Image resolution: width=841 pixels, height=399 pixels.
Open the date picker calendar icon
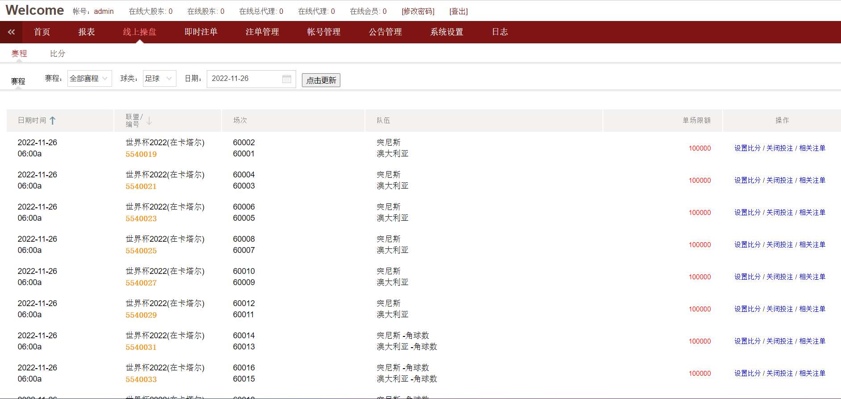click(x=286, y=79)
